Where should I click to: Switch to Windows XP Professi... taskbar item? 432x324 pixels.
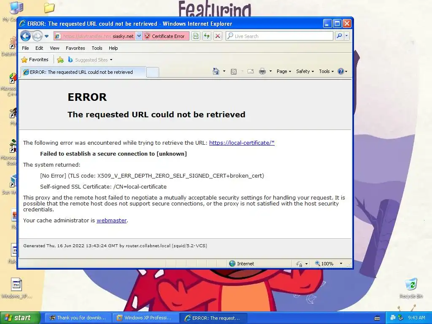click(x=145, y=318)
